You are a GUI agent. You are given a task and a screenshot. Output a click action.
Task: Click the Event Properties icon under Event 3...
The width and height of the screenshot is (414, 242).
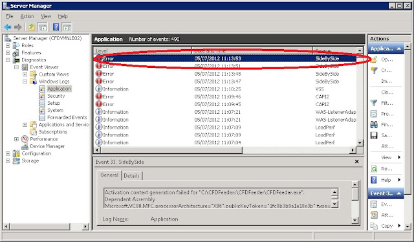(374, 204)
